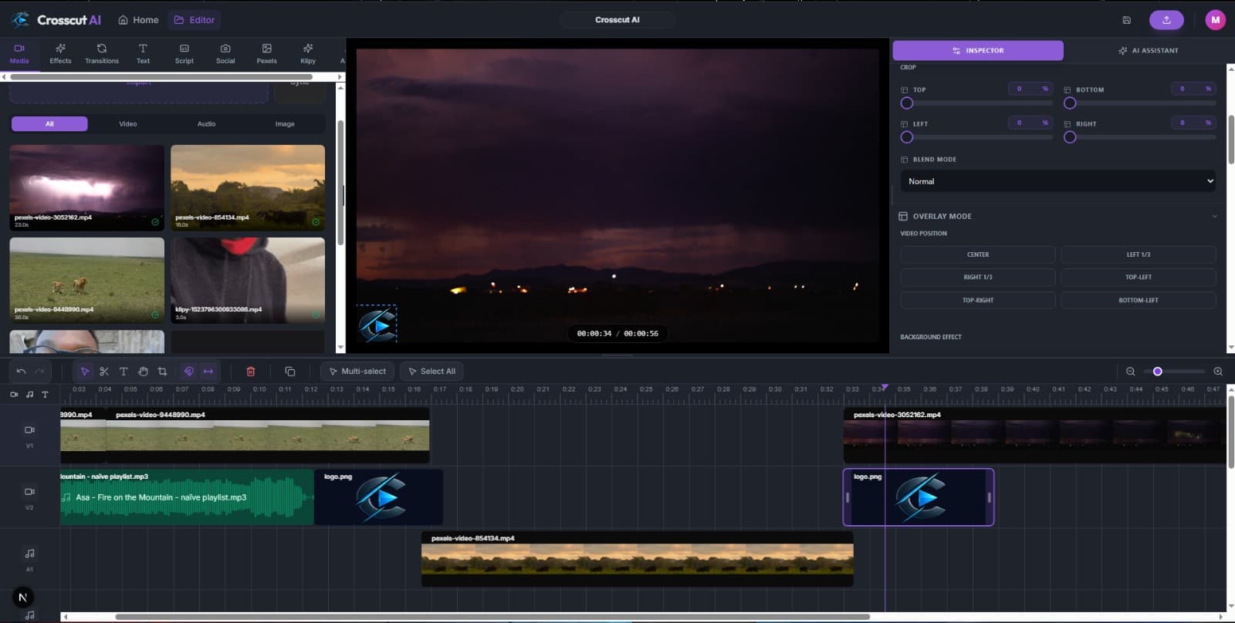Select pexels-video-854134.mp4 timeline clip
Image resolution: width=1235 pixels, height=623 pixels.
(x=638, y=559)
